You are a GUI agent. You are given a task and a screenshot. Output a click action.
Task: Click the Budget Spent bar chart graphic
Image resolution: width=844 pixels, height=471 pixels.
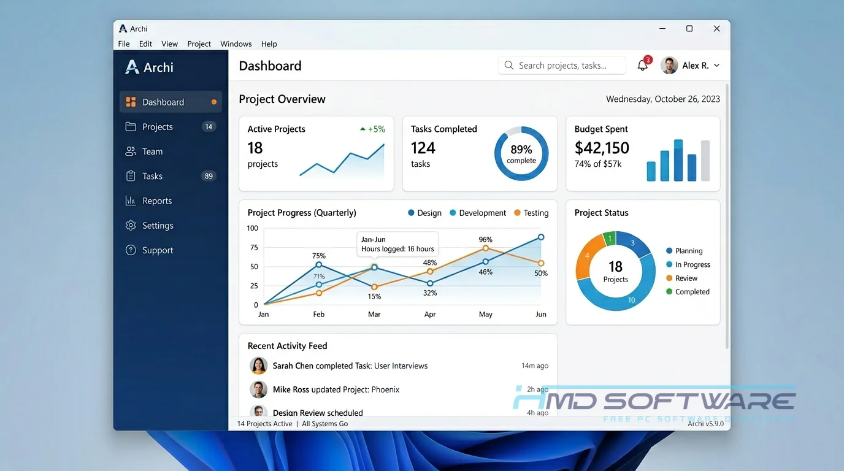(678, 160)
